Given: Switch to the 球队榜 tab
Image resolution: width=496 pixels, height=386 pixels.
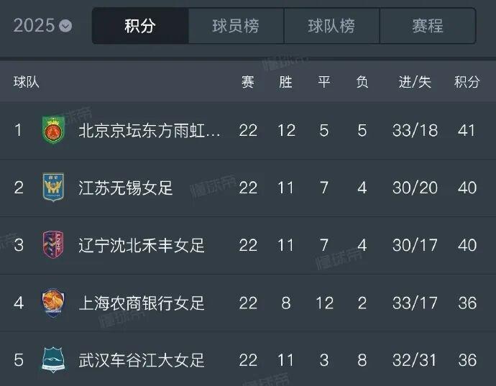Looking at the screenshot, I should [x=331, y=26].
